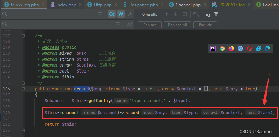Insert new line in the replace field
Viewport: 279px width, 137px height.
[118, 24]
